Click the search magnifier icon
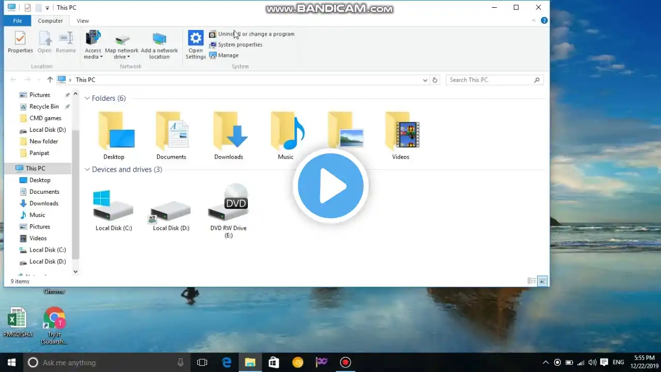This screenshot has height=372, width=661. coord(537,80)
